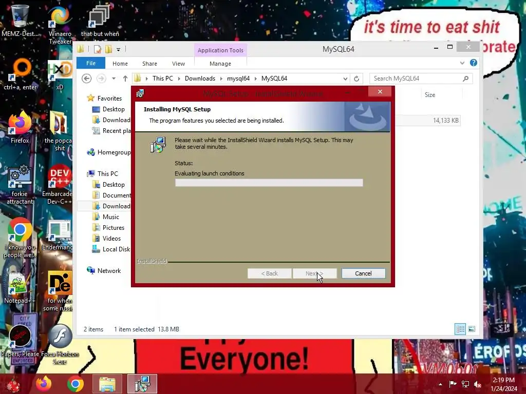
Task: Click in the Search MySQL64 field
Action: coord(416,78)
